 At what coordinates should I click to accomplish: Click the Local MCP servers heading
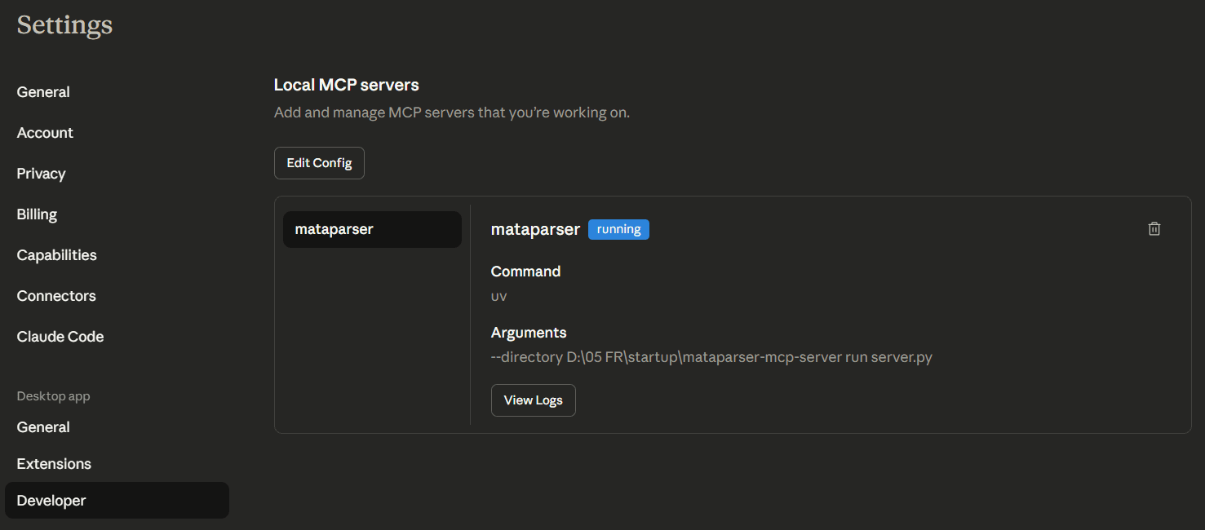(346, 85)
